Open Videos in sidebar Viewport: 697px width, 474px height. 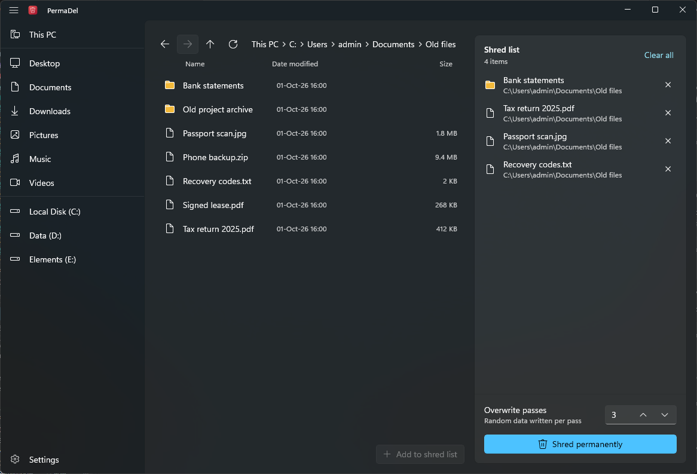coord(72,183)
